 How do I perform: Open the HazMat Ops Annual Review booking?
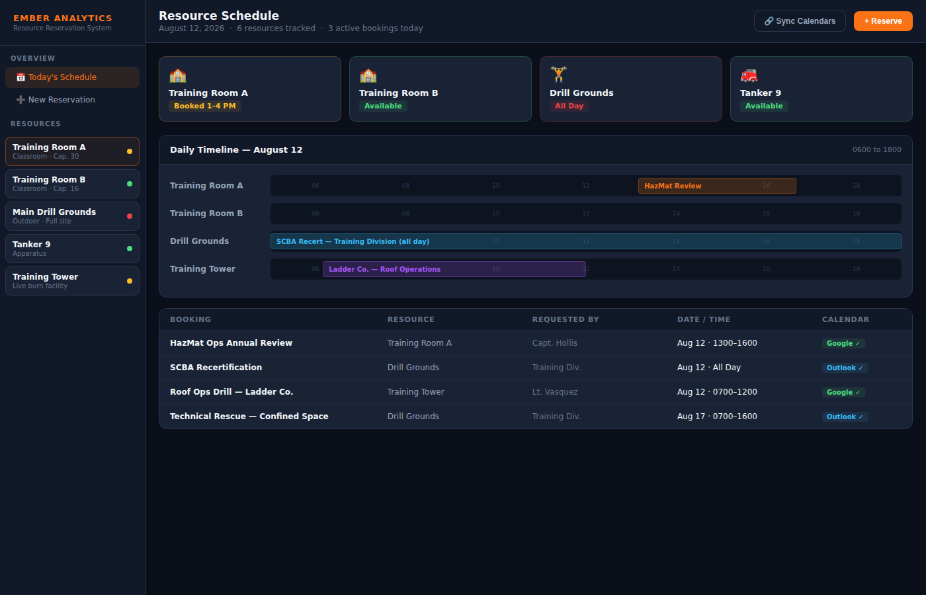[536, 343]
